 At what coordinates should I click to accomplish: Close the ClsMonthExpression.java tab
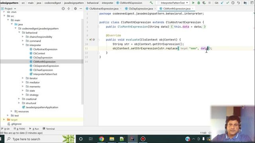(193, 9)
